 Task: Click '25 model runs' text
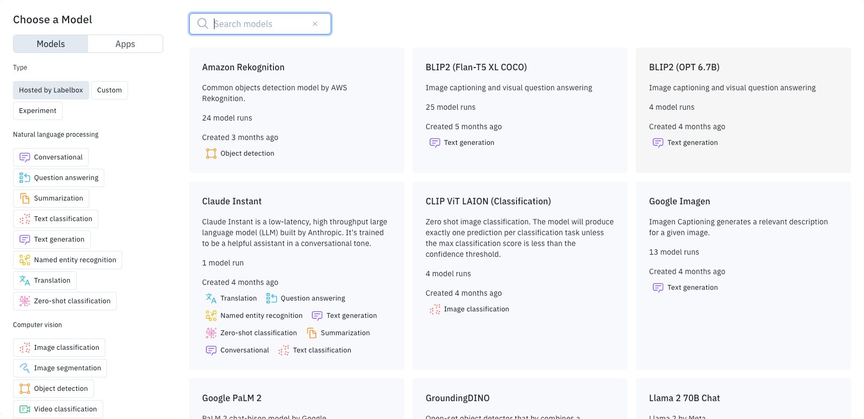pos(451,107)
